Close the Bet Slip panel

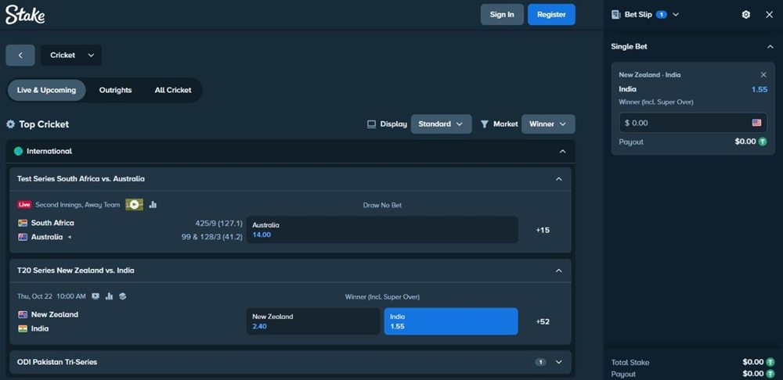pyautogui.click(x=769, y=14)
